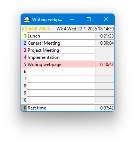Click the Wk 4 Wed 22-1-2025 date display

coord(85,29)
